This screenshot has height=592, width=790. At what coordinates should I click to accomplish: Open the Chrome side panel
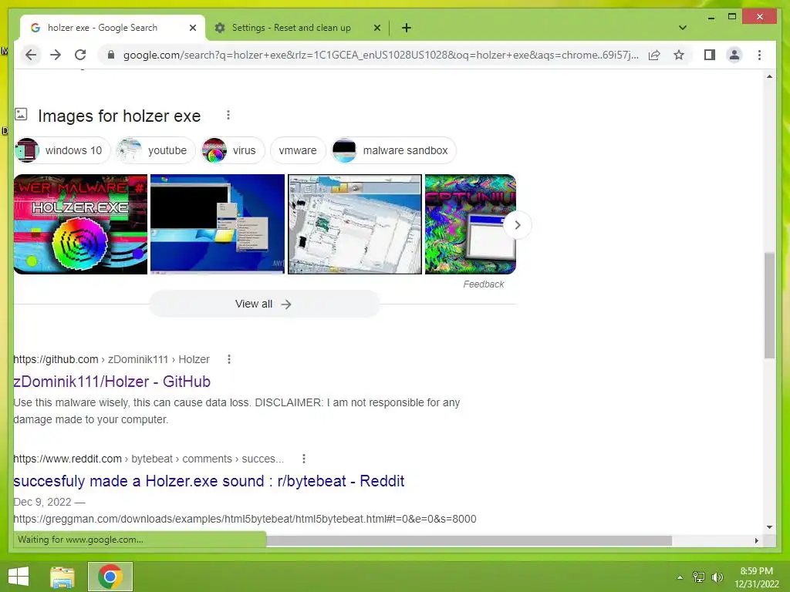710,55
